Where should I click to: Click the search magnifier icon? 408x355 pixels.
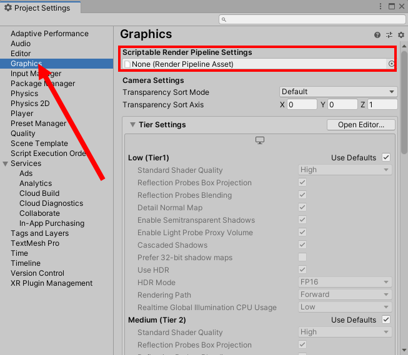pos(224,19)
